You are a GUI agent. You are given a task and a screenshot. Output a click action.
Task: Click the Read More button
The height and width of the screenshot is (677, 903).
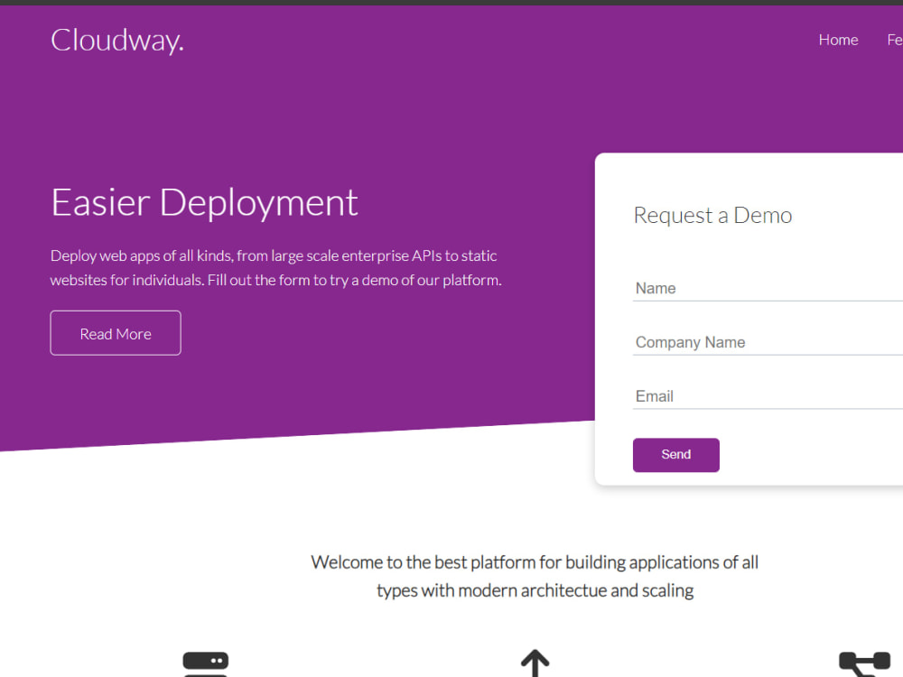click(116, 333)
